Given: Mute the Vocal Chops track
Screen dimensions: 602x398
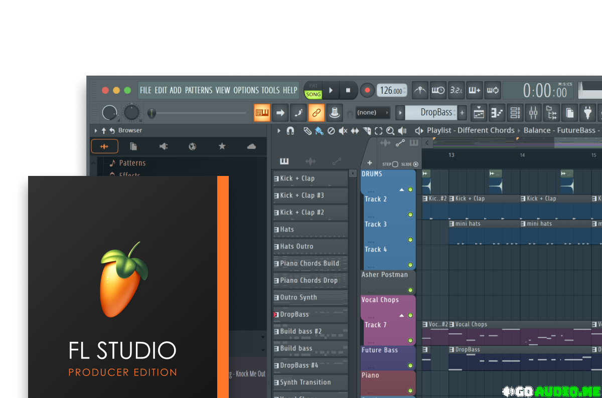Looking at the screenshot, I should tap(410, 315).
